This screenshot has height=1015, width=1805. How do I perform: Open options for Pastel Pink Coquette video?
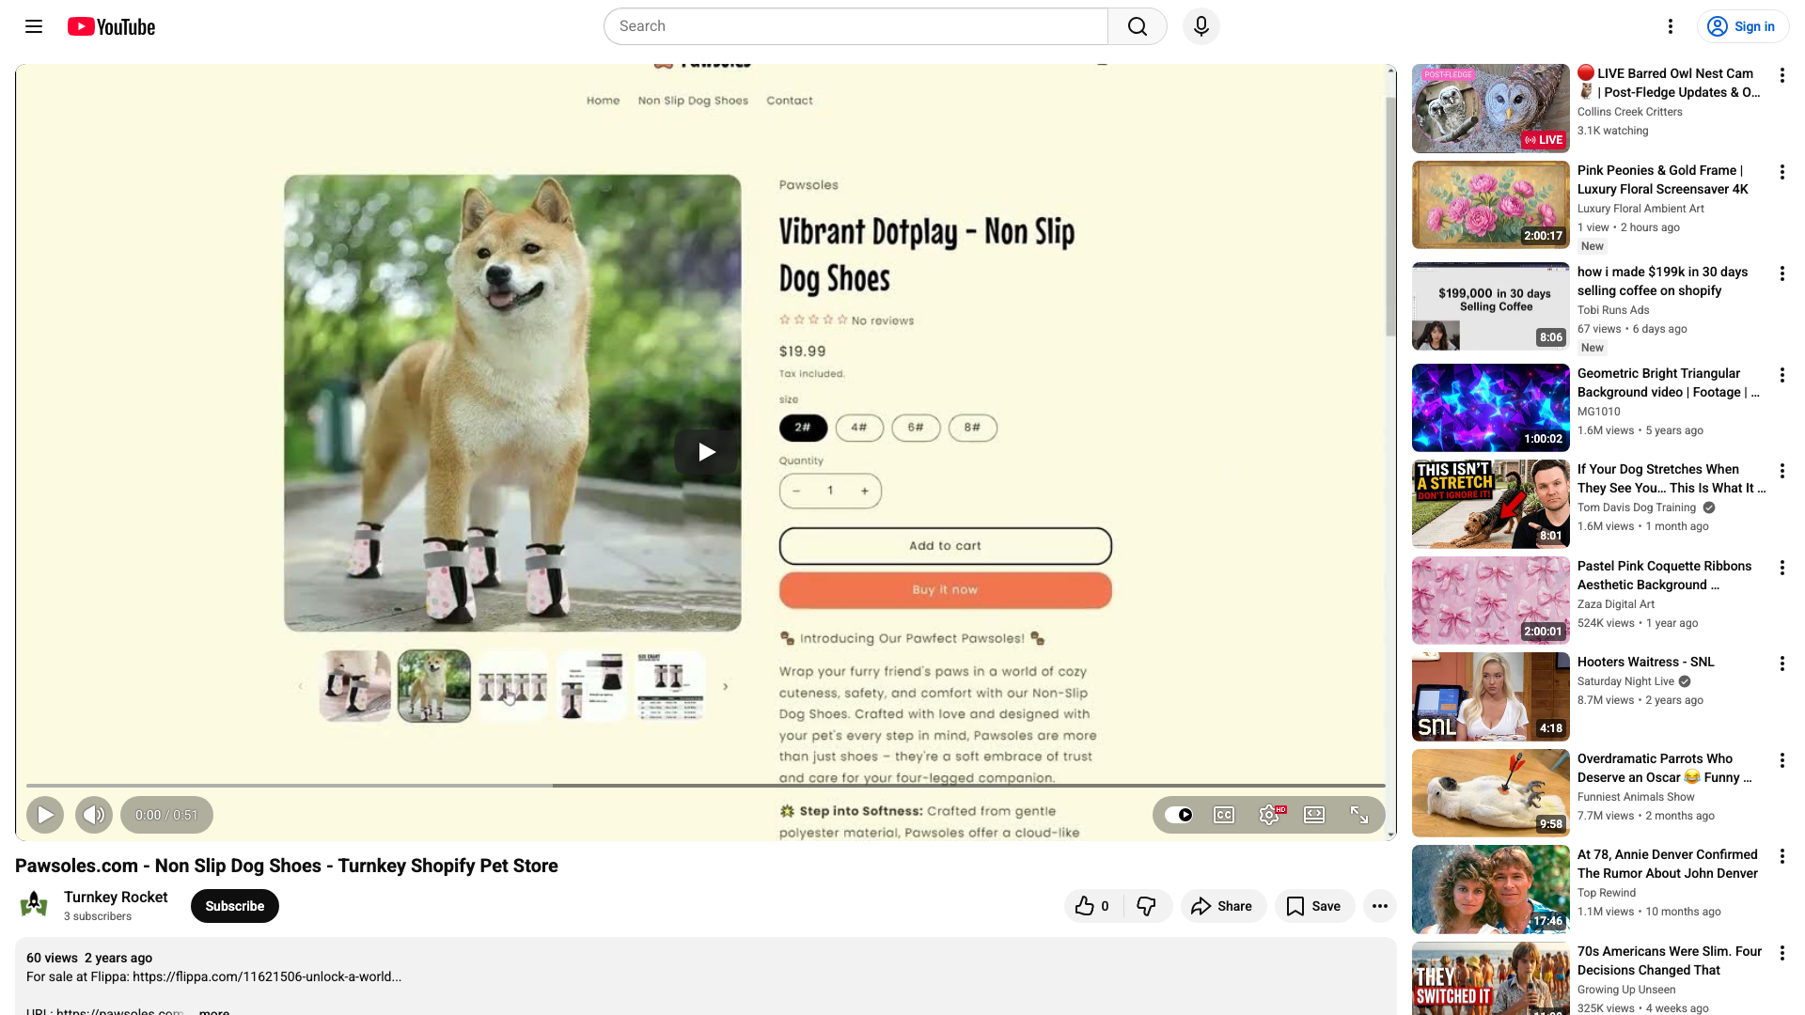coord(1781,568)
